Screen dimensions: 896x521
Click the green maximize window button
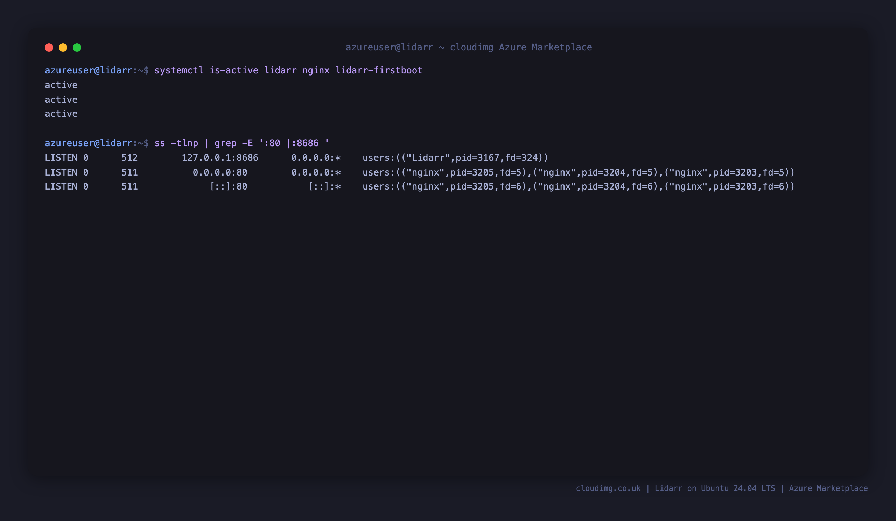(77, 48)
